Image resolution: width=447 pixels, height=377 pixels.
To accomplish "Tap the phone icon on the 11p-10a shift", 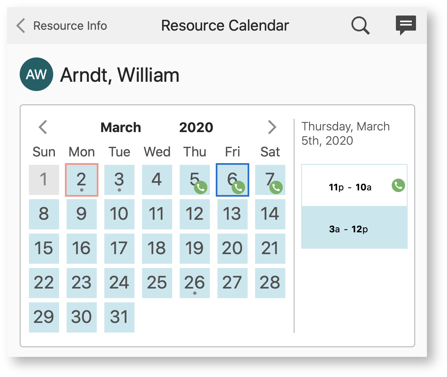I will (397, 185).
